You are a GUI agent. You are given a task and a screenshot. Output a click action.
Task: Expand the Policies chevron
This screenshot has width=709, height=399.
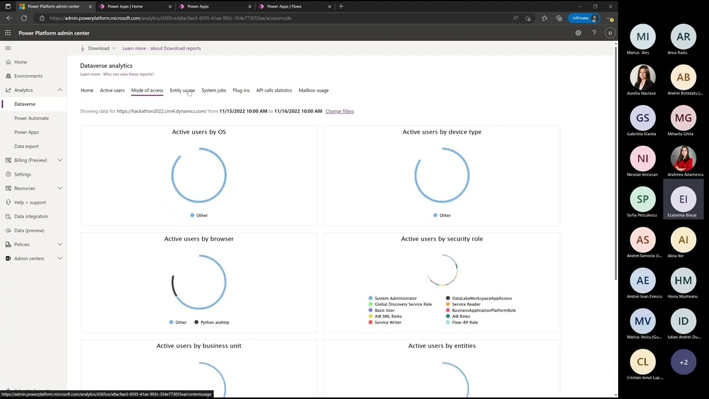click(x=60, y=244)
